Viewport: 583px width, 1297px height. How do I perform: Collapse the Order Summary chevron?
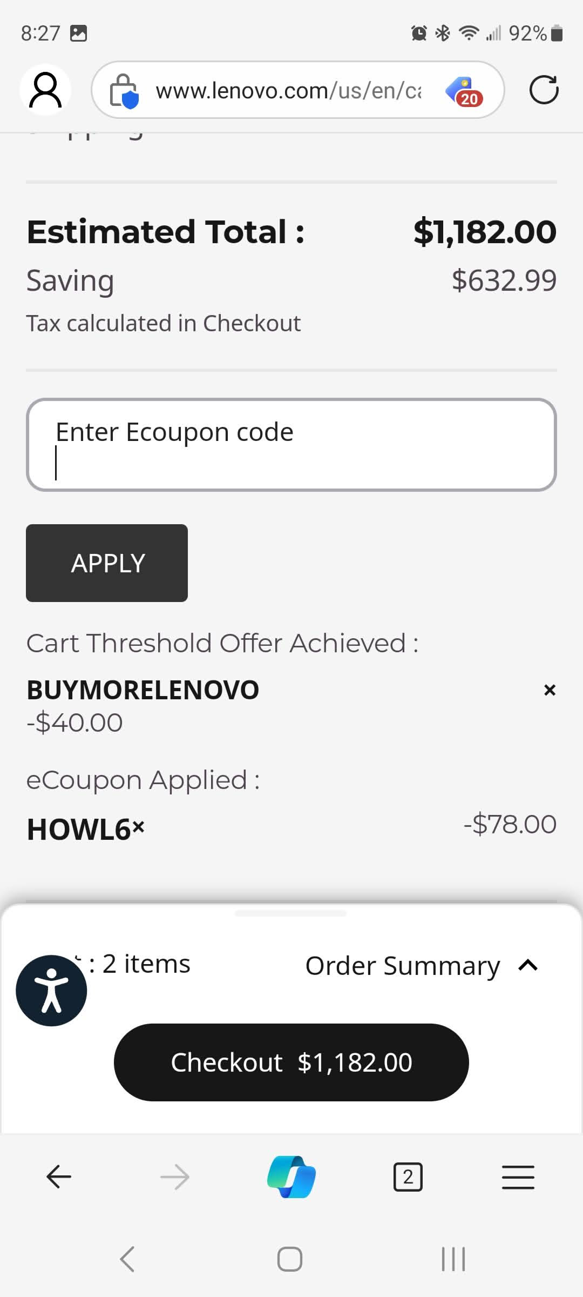click(528, 965)
